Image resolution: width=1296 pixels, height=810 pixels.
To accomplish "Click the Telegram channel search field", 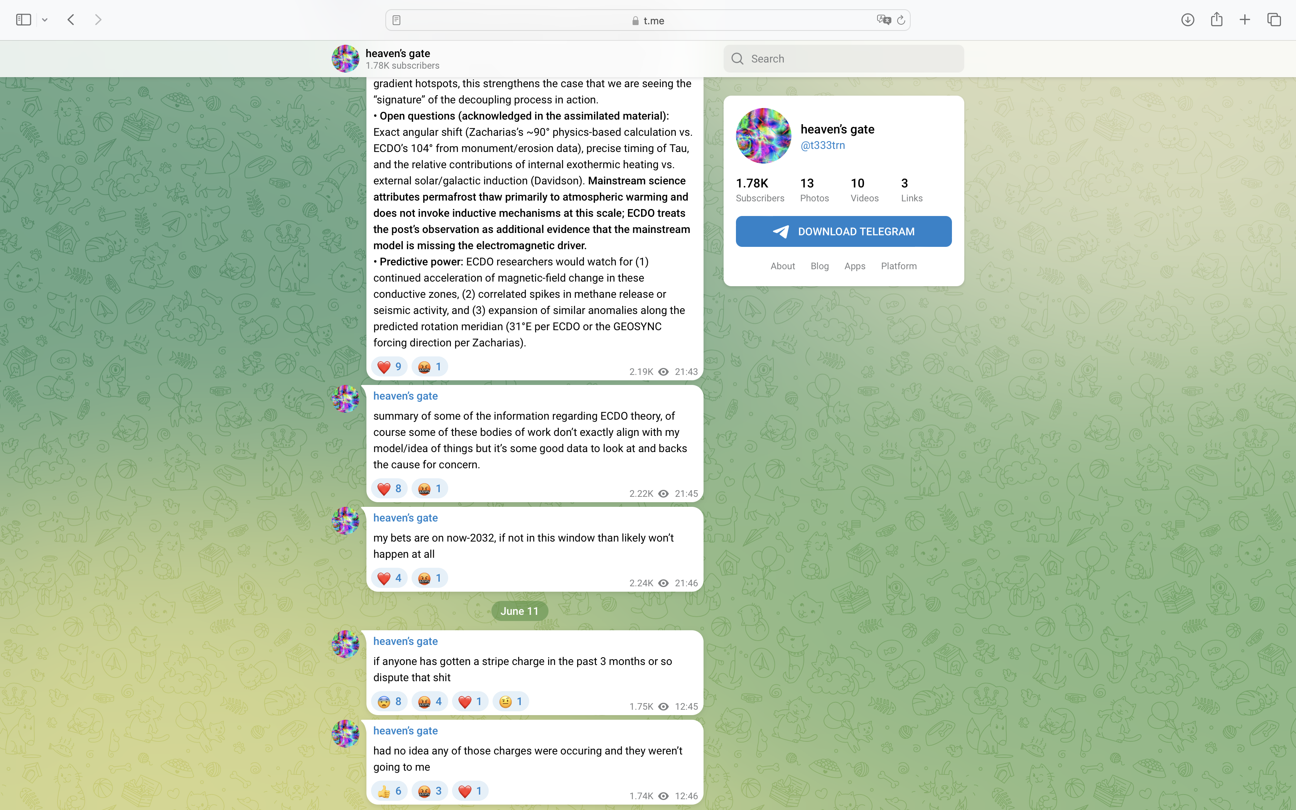I will [x=844, y=59].
